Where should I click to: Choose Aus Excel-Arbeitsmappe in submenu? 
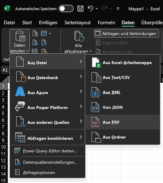[x=123, y=62]
